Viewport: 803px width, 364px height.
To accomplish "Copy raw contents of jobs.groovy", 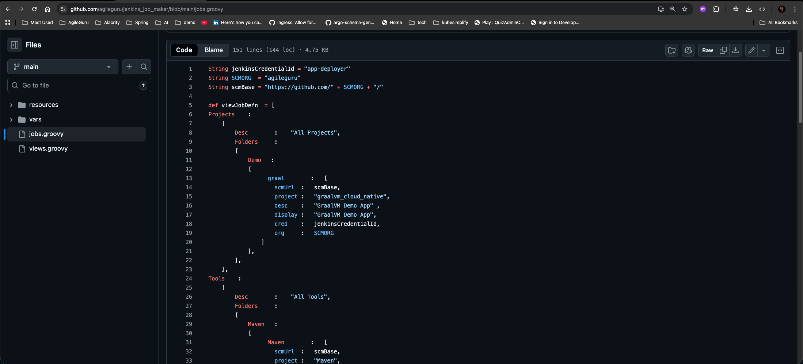I will 723,50.
